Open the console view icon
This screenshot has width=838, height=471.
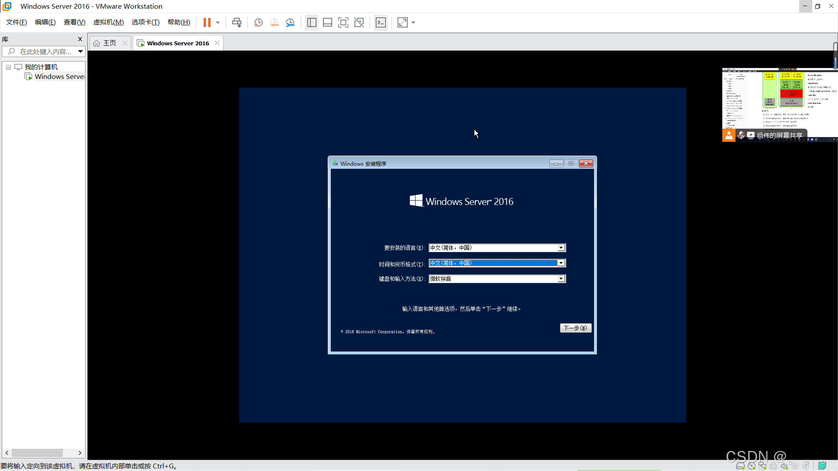(x=381, y=22)
